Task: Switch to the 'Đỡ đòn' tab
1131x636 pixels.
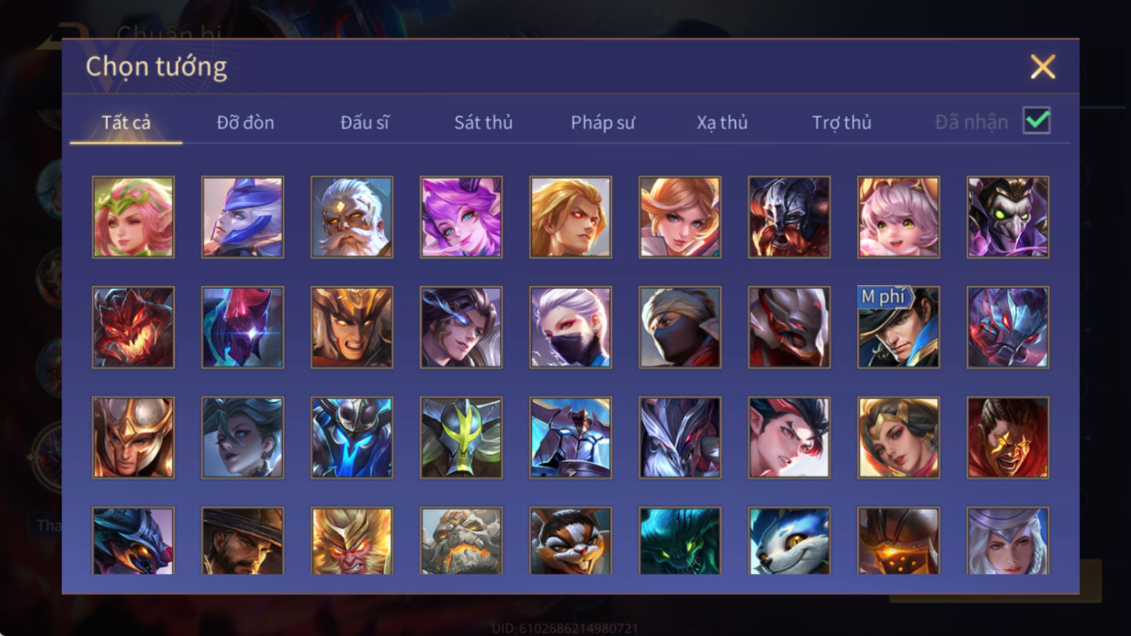Action: coord(246,122)
